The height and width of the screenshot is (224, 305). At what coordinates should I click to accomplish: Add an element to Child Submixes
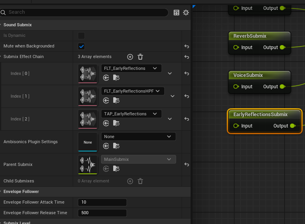coord(130,181)
